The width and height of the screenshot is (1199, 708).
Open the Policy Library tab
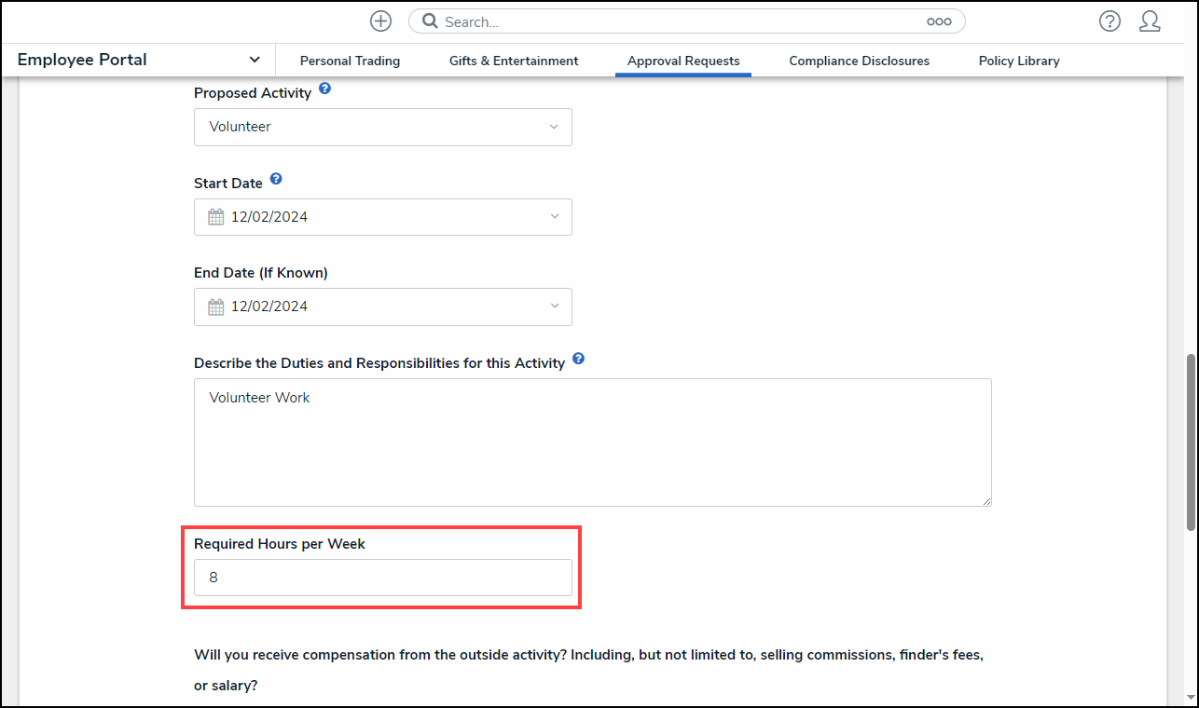coord(1019,61)
